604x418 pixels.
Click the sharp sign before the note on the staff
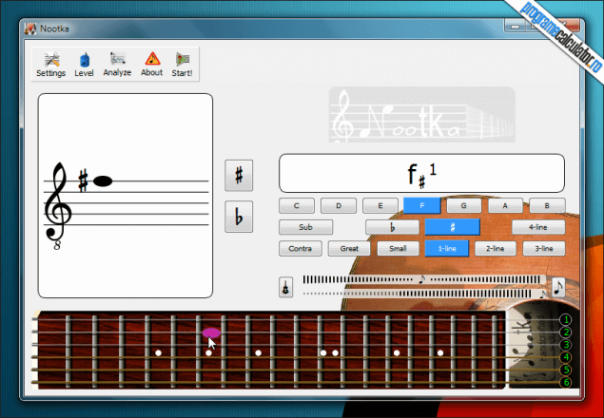[83, 180]
